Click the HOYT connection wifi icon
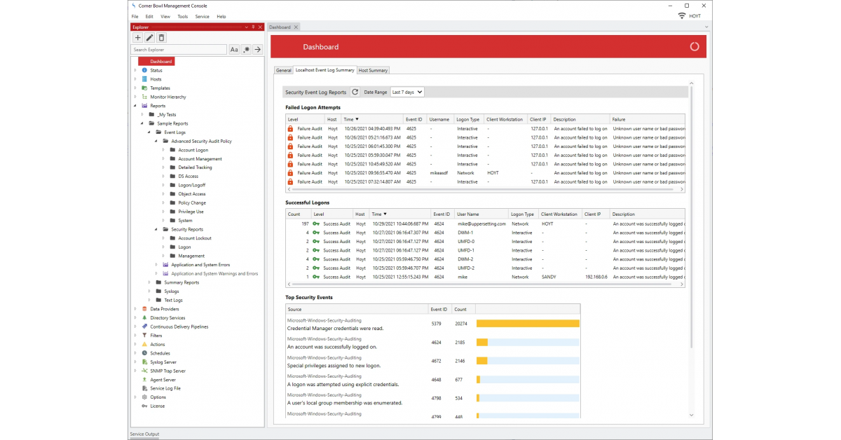Viewport: 841px width, 440px height. tap(681, 16)
